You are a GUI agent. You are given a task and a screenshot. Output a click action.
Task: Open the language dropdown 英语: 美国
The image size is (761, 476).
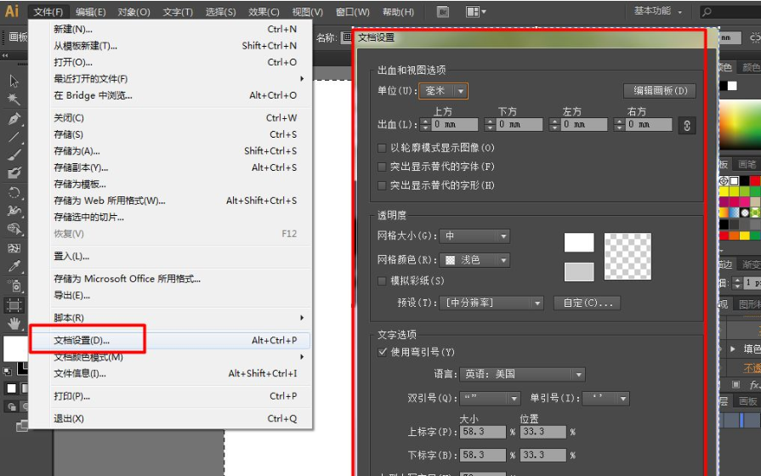click(x=522, y=374)
